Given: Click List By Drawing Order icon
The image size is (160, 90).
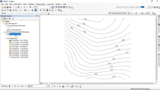Looking at the screenshot, I should pos(2,19).
